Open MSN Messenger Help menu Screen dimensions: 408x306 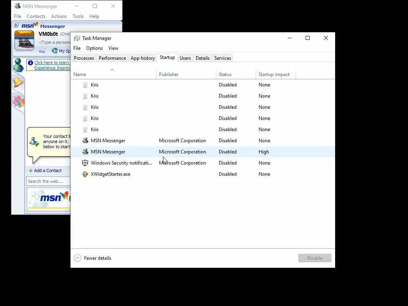94,16
